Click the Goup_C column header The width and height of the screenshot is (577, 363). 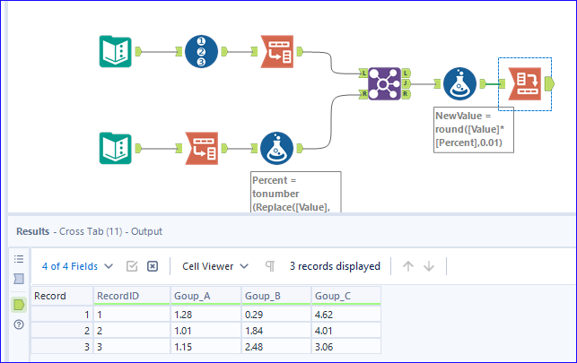coord(346,296)
